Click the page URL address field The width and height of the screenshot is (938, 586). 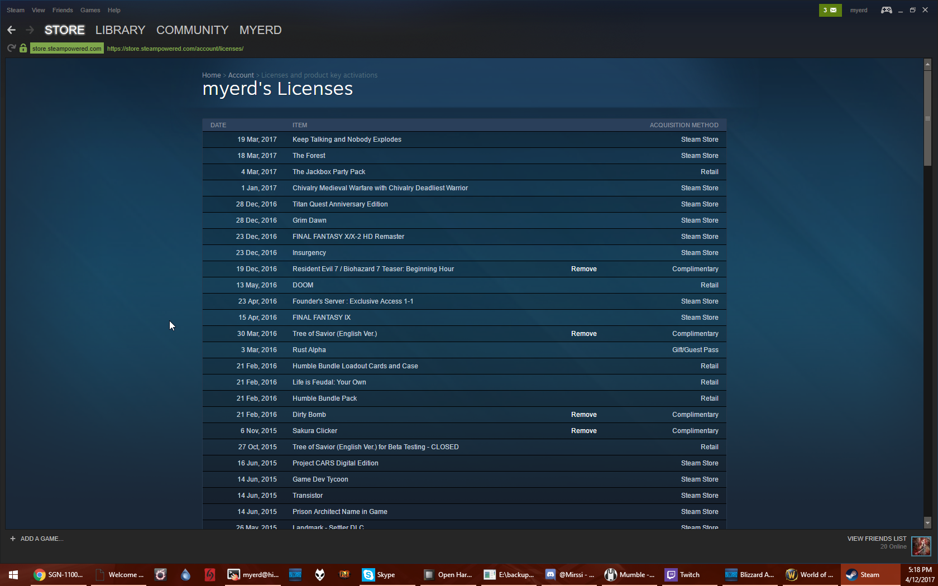[175, 49]
